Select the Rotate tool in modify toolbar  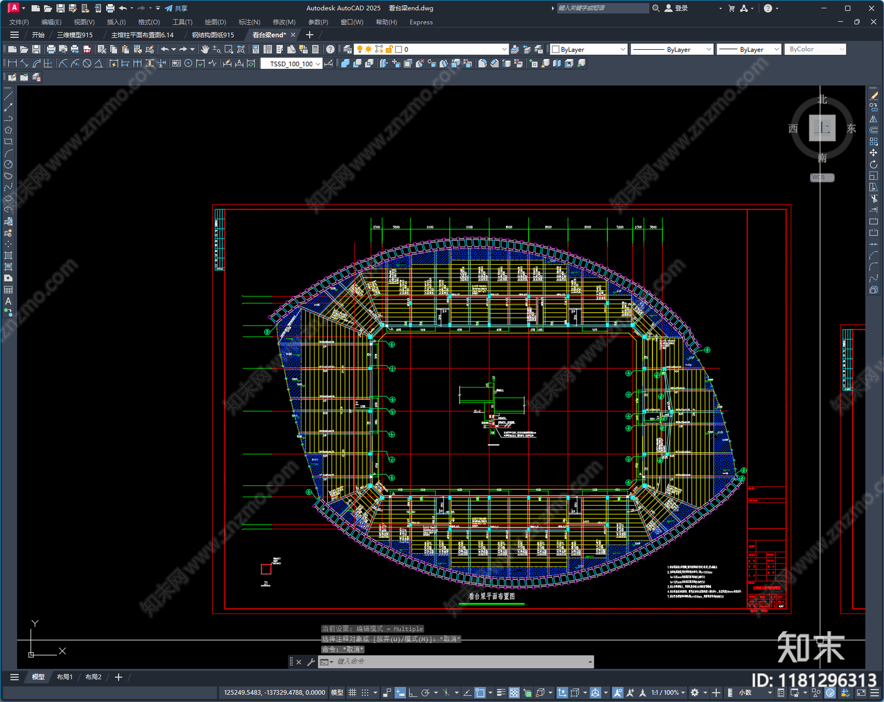click(x=874, y=164)
